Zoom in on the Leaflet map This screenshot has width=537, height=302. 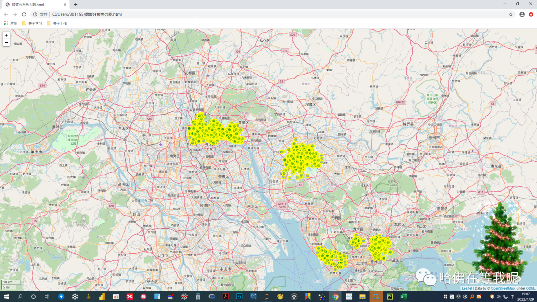(6, 35)
